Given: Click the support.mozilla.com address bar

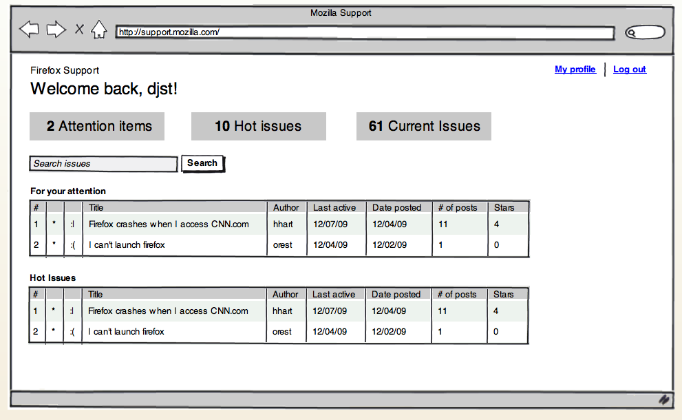Looking at the screenshot, I should coord(365,32).
